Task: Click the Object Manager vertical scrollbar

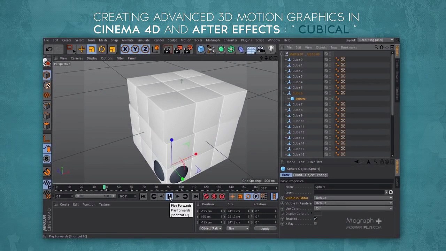Action: coord(392,84)
